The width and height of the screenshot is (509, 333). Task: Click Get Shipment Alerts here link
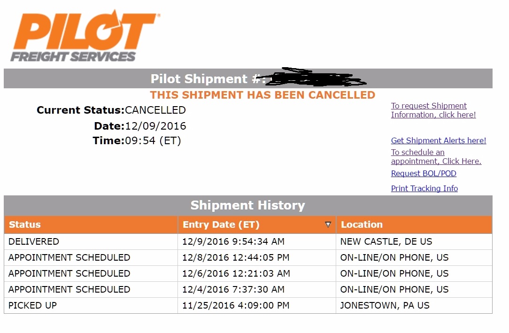pos(439,140)
